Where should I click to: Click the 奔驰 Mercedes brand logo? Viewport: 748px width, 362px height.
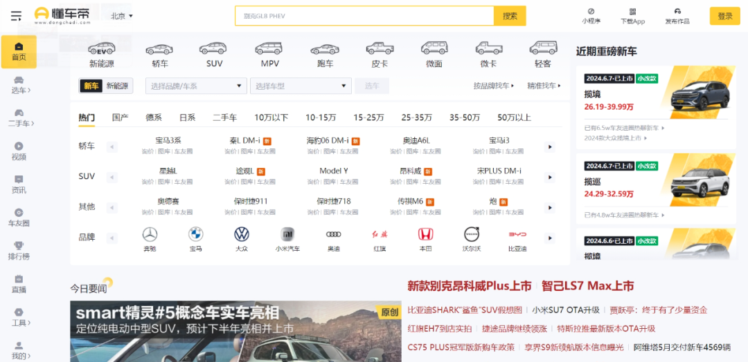[150, 234]
